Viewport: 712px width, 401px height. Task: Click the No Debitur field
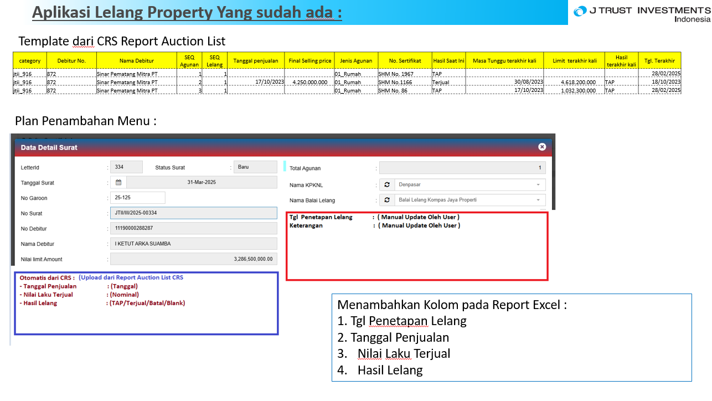coord(193,228)
